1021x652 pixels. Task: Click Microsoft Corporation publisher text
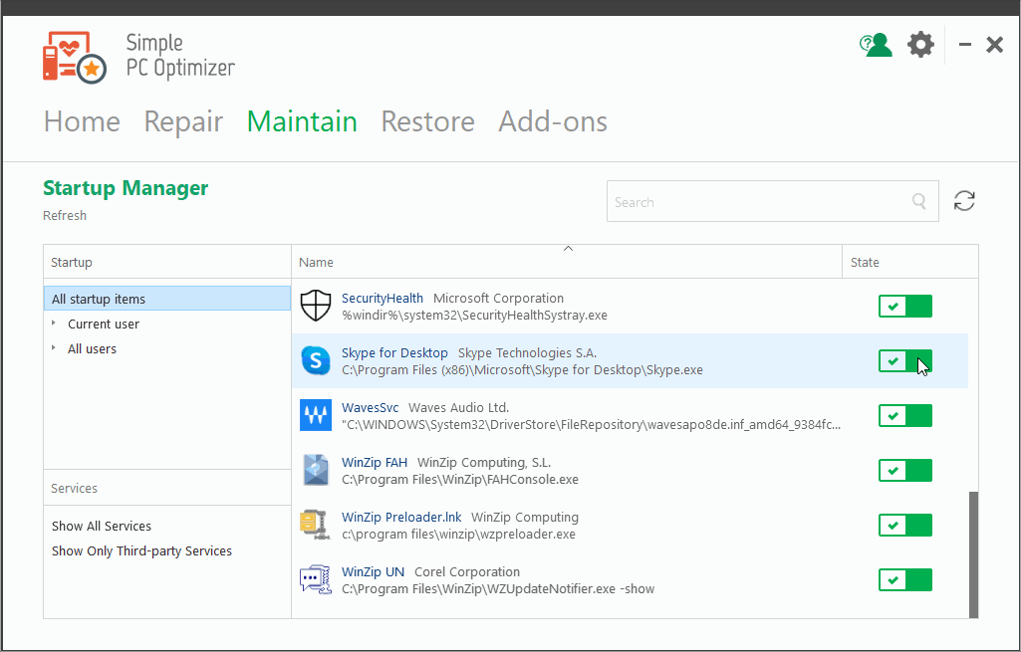(x=499, y=298)
